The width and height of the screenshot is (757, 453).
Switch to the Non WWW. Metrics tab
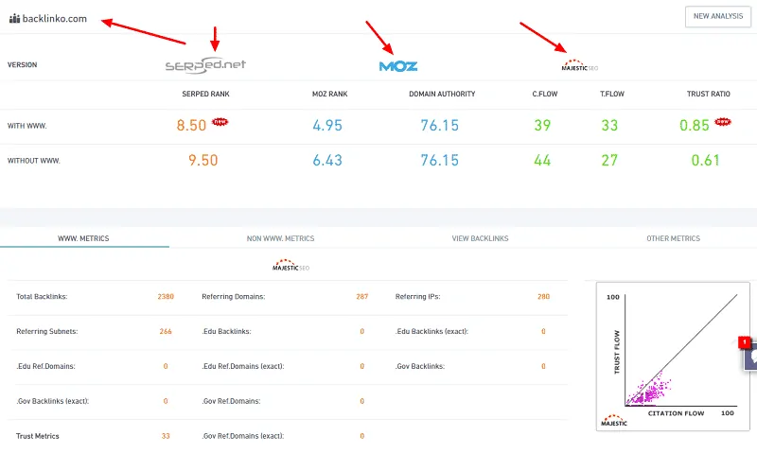click(282, 238)
